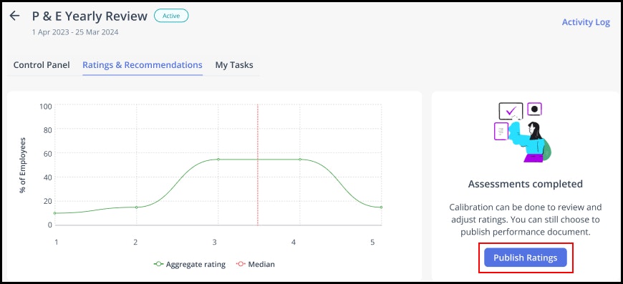Click the P & E Yearly Review title
The height and width of the screenshot is (284, 623).
click(x=90, y=16)
